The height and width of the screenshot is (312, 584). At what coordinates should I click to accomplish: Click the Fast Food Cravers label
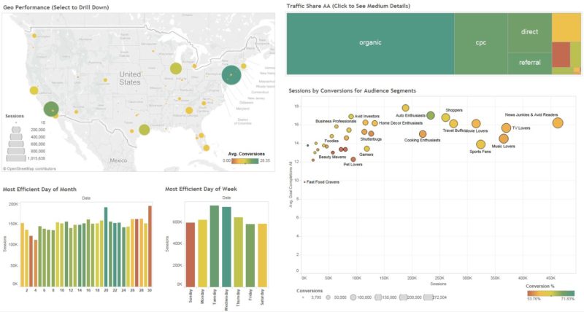(323, 182)
